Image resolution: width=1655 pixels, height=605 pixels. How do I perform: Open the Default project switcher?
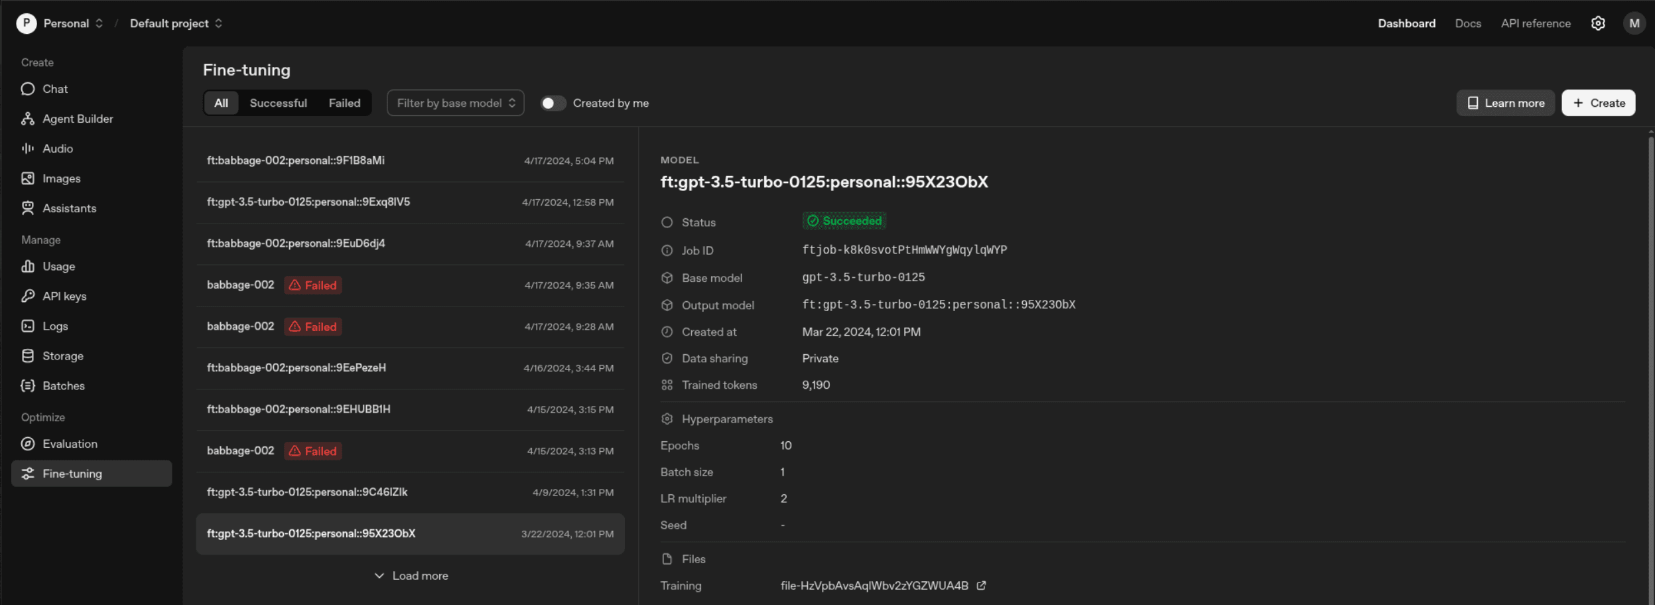[174, 23]
